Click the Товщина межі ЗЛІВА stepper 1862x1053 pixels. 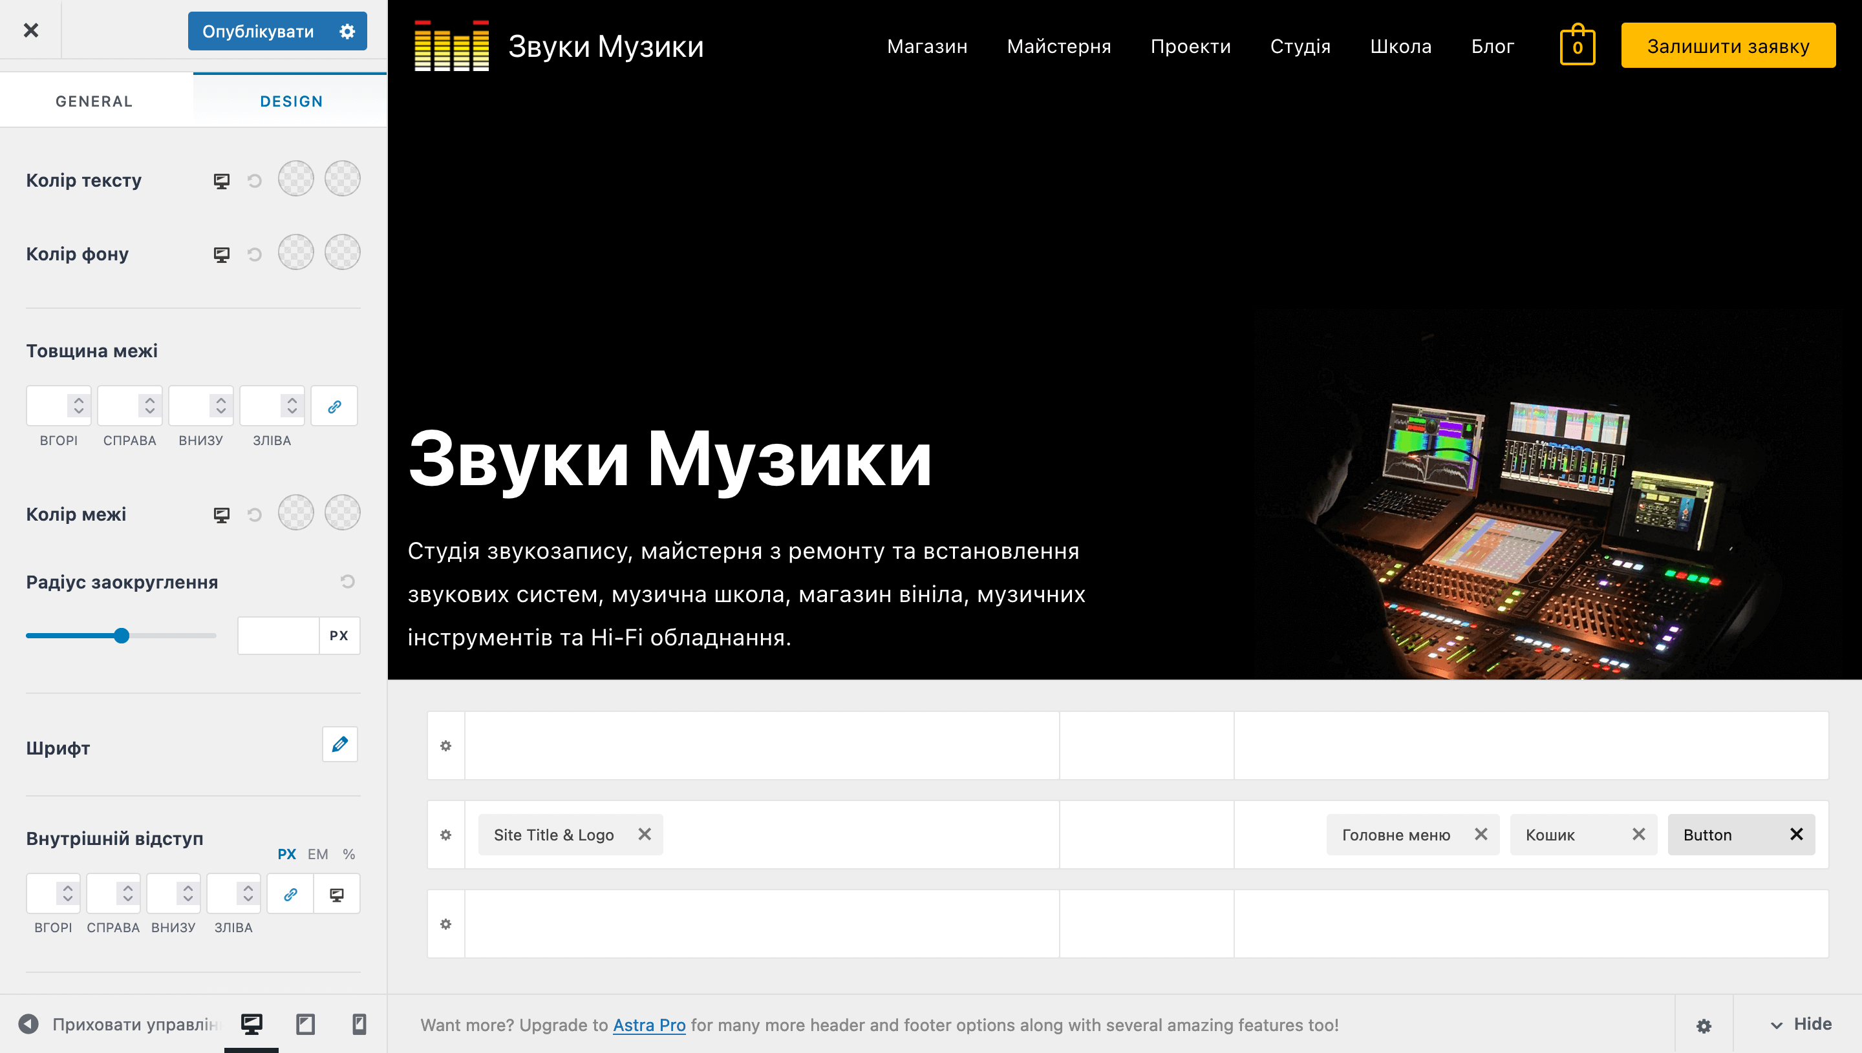292,406
